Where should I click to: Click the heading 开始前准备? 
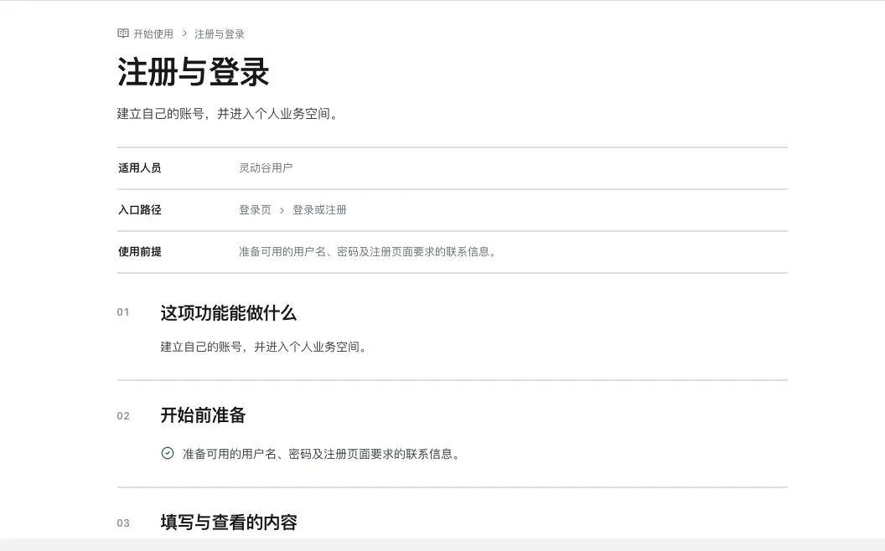tap(203, 415)
